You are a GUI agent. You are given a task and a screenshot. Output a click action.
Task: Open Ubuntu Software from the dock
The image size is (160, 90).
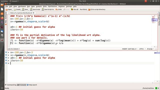(x=2, y=13)
